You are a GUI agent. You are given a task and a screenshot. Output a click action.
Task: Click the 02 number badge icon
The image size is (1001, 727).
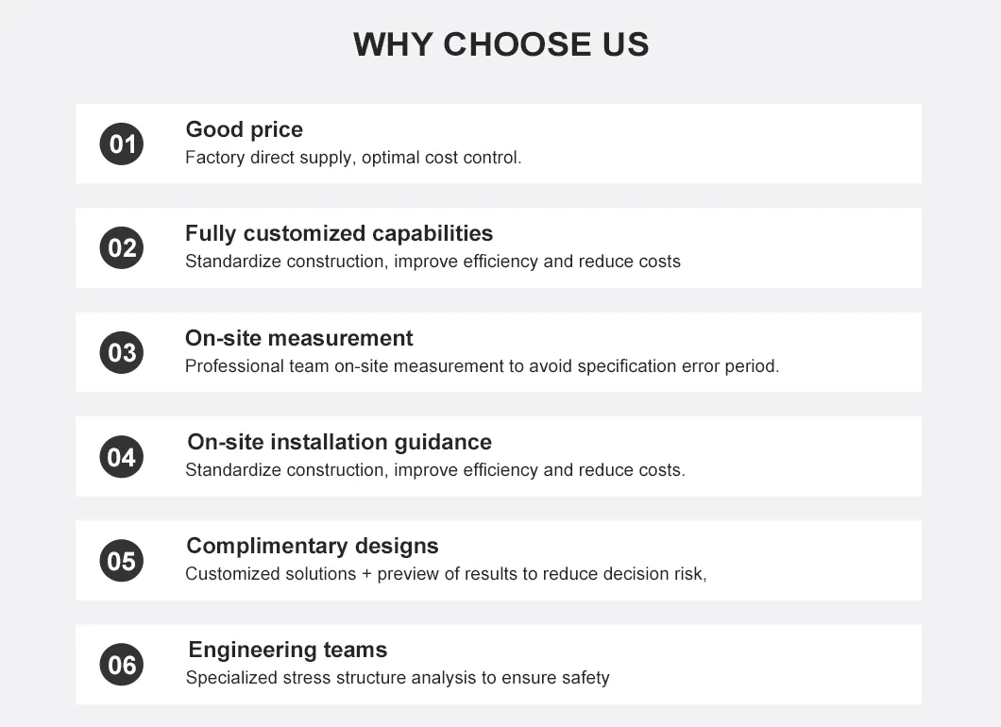[x=122, y=248]
